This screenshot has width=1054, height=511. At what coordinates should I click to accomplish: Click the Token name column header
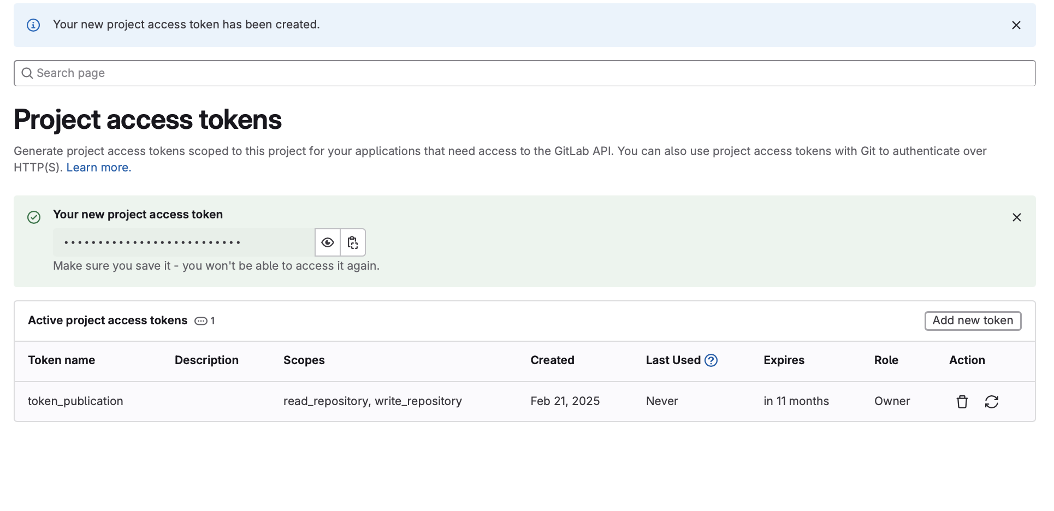[x=62, y=360]
